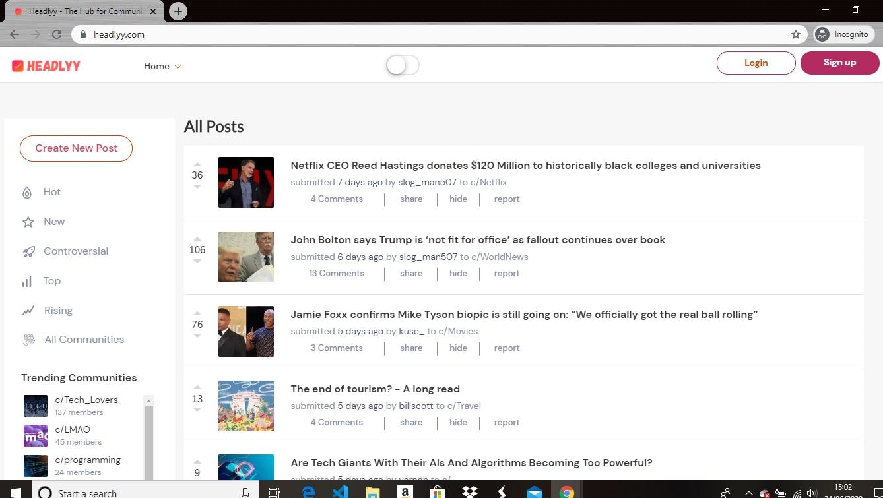
Task: Report the Jamie Foxx post
Action: tap(507, 348)
